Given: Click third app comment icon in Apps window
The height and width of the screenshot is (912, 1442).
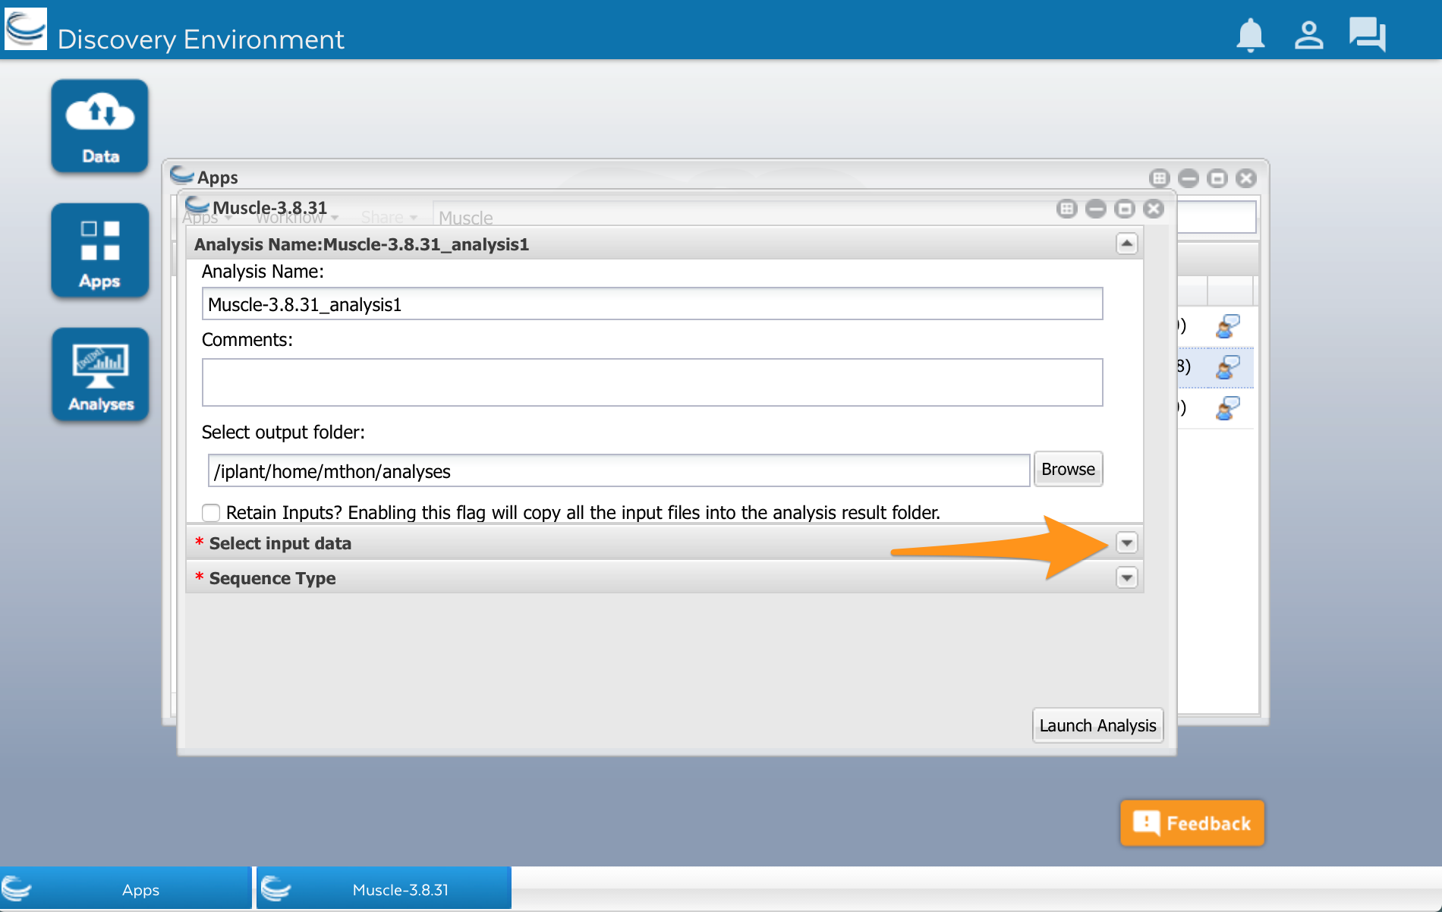Looking at the screenshot, I should click(x=1227, y=408).
